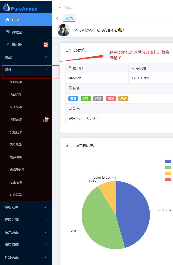This screenshot has height=265, width=173.
Task: Click the xiaoxian username cell
Action: [97, 78]
